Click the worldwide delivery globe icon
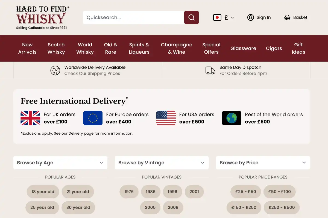328x218 pixels. pyautogui.click(x=55, y=71)
